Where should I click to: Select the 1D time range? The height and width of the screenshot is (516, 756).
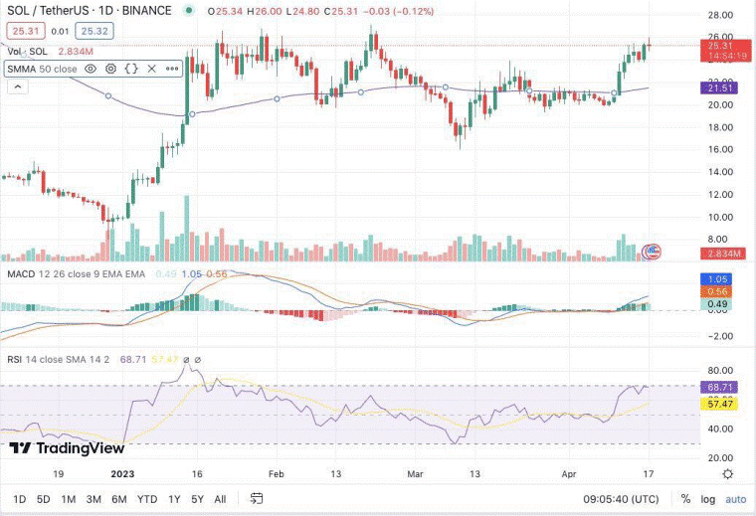[19, 499]
